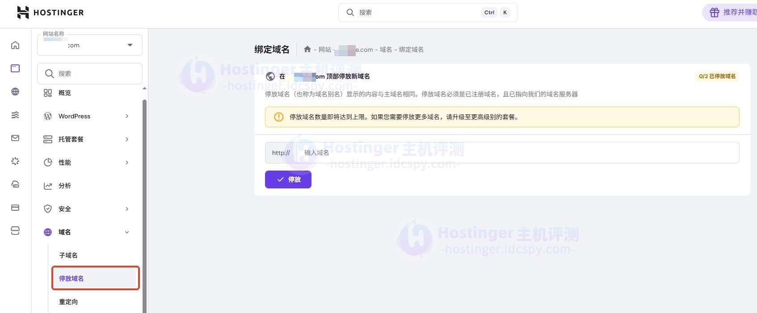Select 子域名 in the sidebar

[x=68, y=255]
